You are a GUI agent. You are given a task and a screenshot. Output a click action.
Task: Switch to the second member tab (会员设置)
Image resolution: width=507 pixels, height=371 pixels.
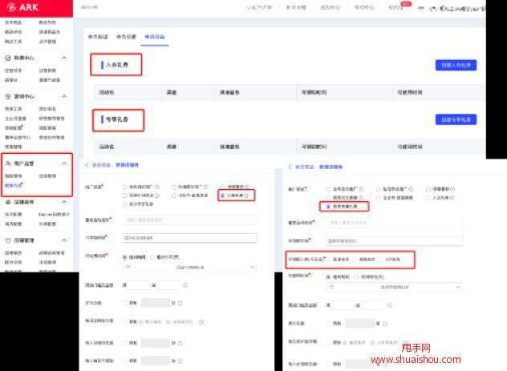point(126,37)
